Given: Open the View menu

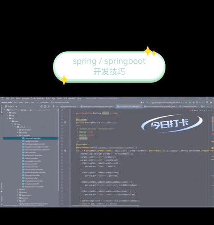Looking at the screenshot, I should (18, 99).
